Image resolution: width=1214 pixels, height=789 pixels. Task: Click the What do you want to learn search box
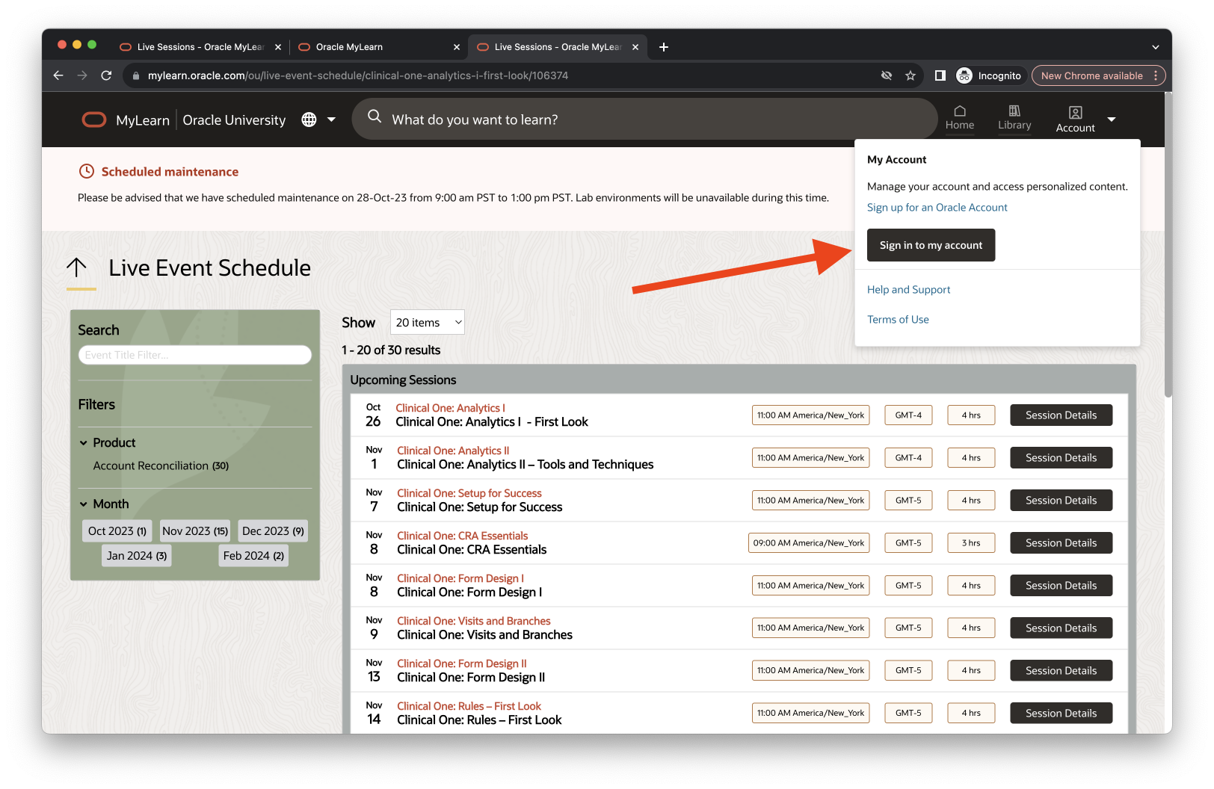point(644,120)
